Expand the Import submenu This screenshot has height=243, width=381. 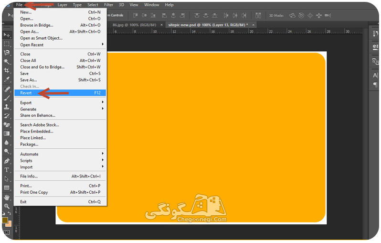click(60, 167)
